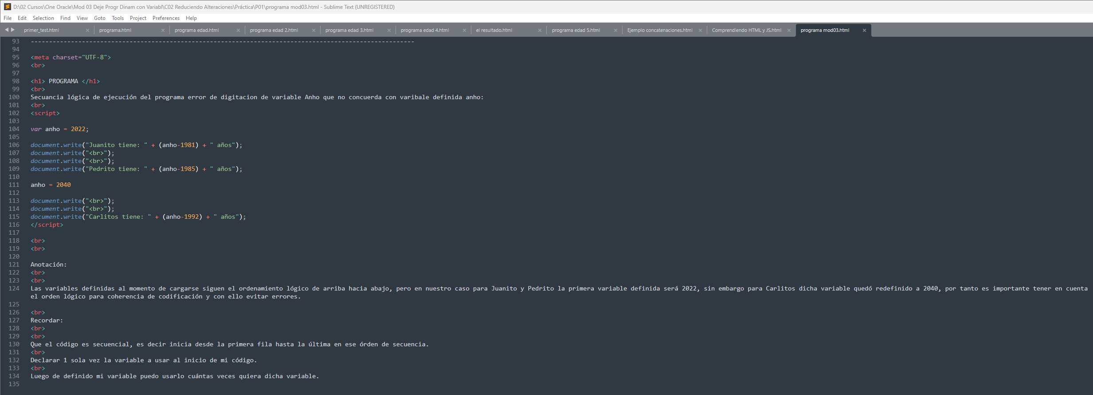Click the 'var anho = 2022;' line

(59, 129)
